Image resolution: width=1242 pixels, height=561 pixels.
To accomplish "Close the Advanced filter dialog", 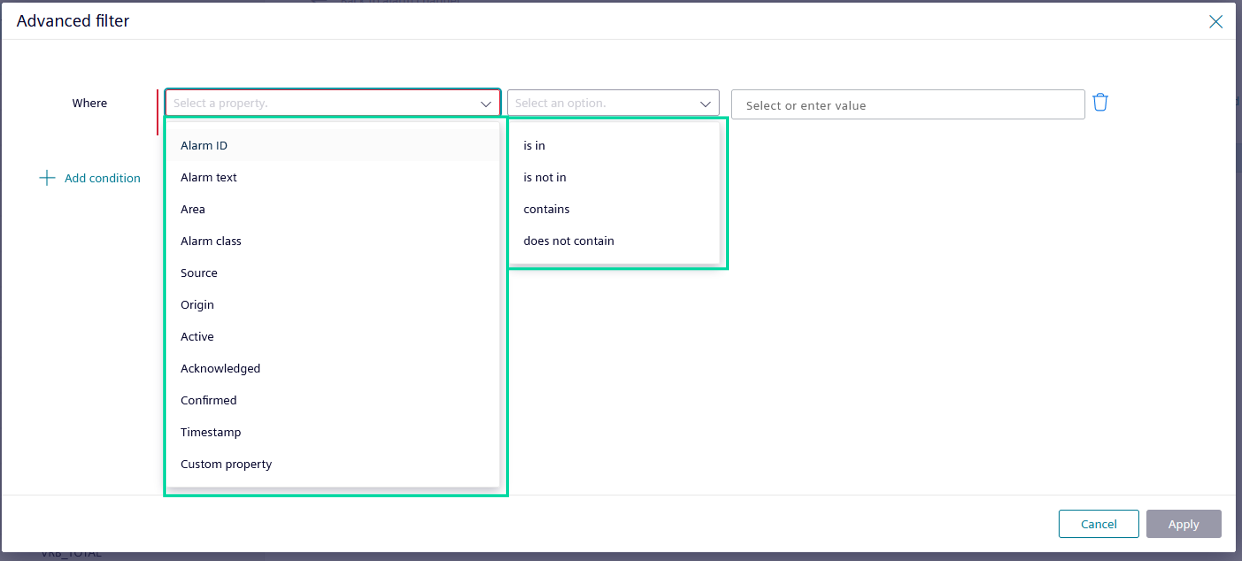I will [1215, 22].
